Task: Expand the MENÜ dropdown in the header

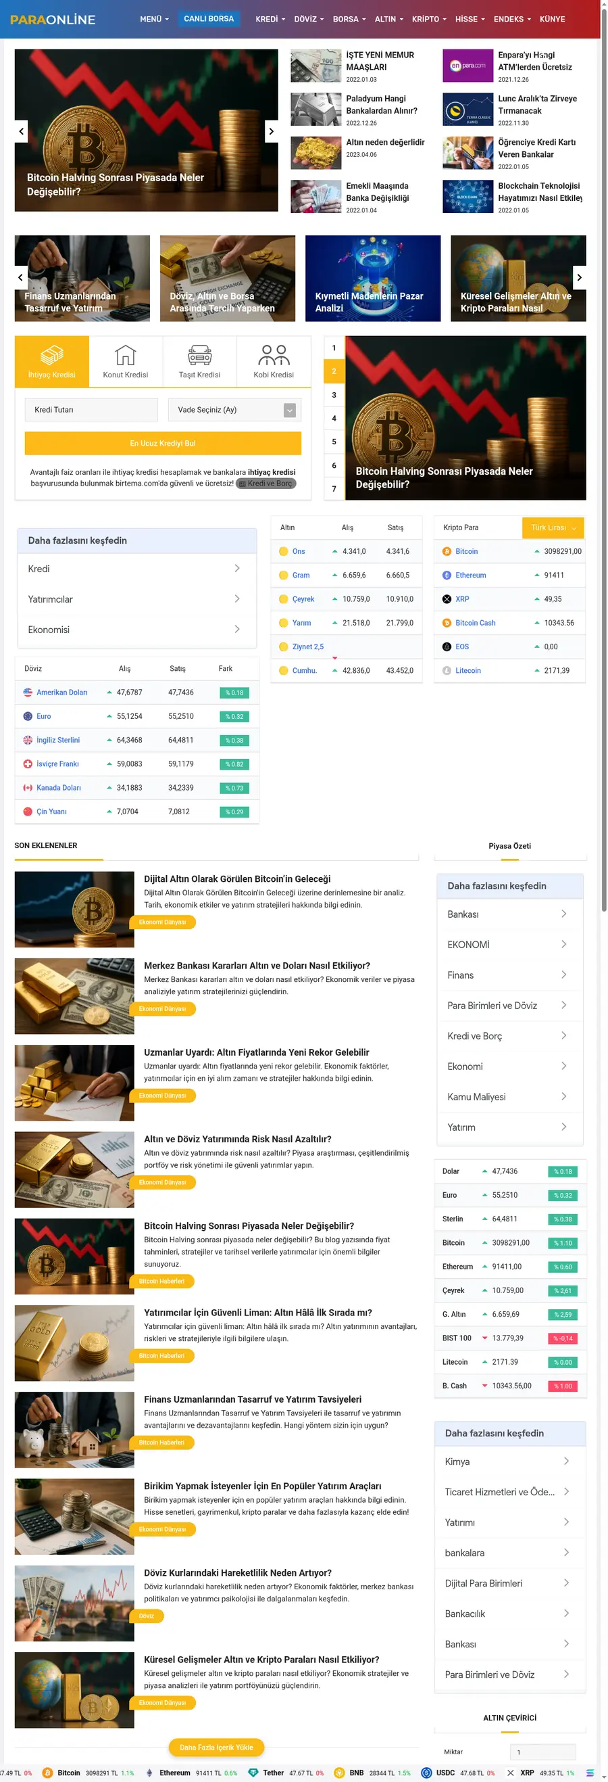Action: coord(154,20)
